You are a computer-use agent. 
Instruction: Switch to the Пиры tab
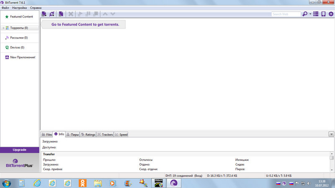(x=72, y=135)
